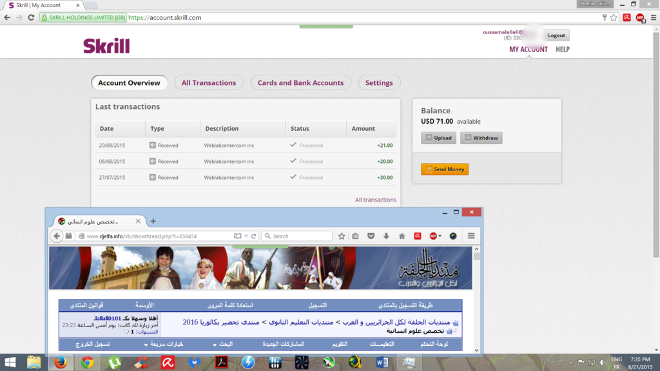The image size is (660, 371).
Task: Click the Skrill logo
Action: pos(106,46)
